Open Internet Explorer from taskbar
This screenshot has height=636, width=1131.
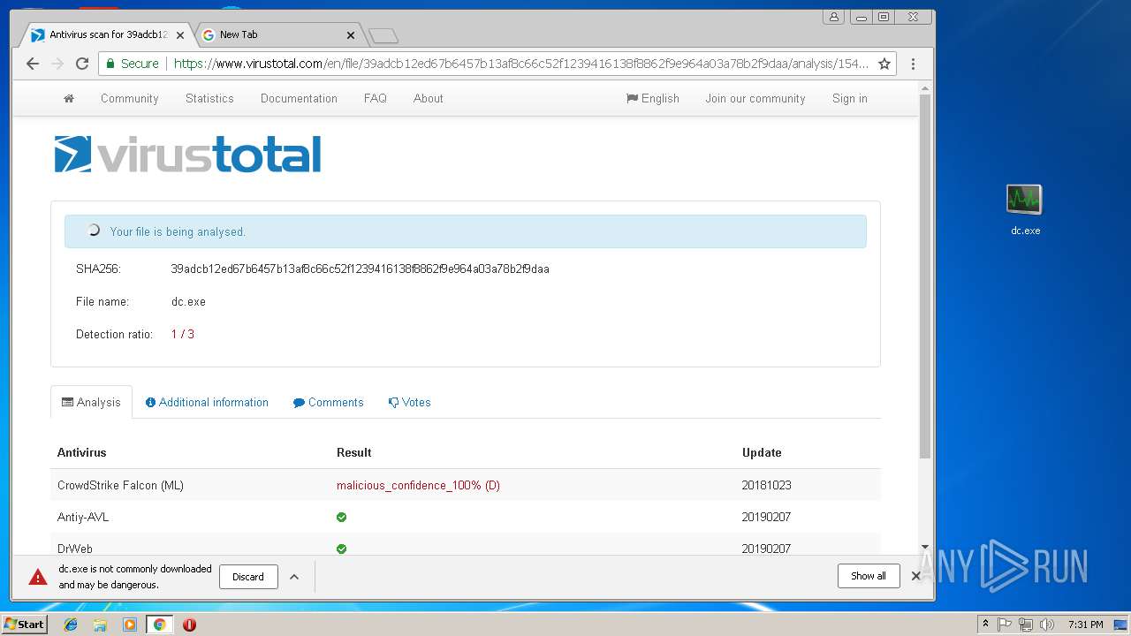pyautogui.click(x=71, y=625)
